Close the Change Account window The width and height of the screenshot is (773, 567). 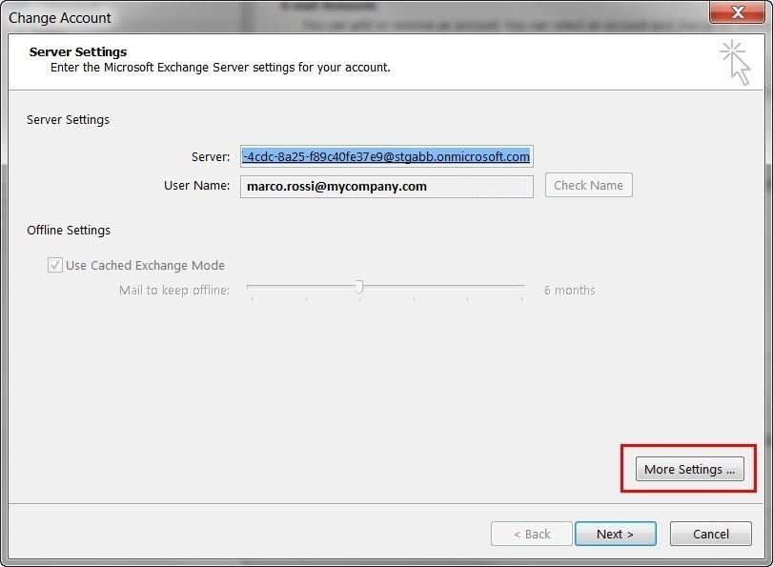737,11
